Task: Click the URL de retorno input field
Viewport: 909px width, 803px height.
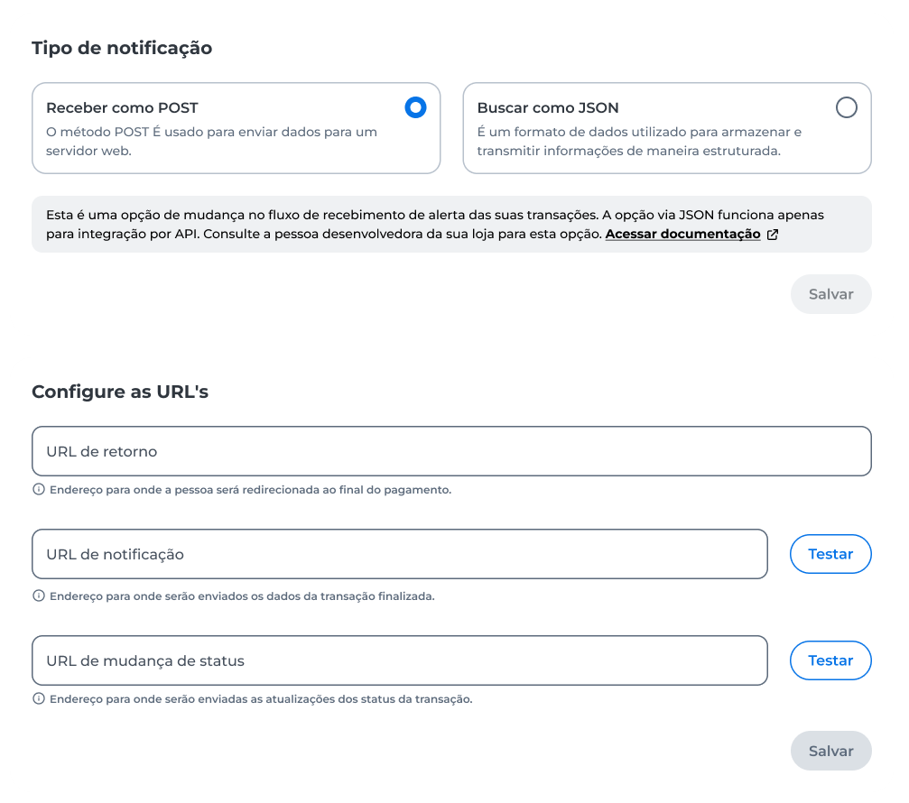Action: [x=451, y=451]
